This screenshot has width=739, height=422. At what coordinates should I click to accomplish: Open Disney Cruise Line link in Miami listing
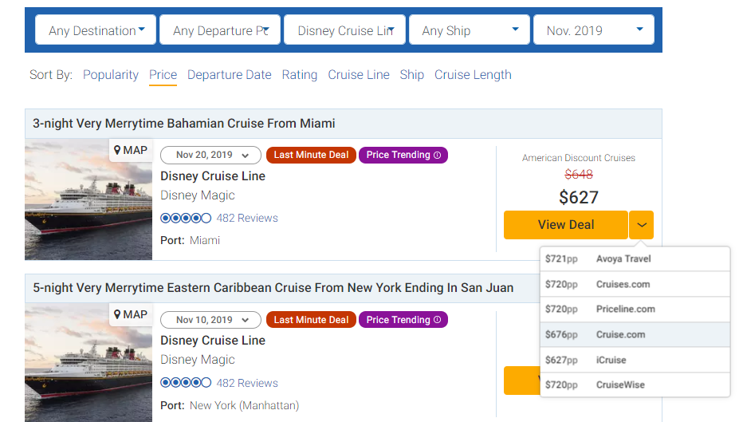pyautogui.click(x=213, y=176)
